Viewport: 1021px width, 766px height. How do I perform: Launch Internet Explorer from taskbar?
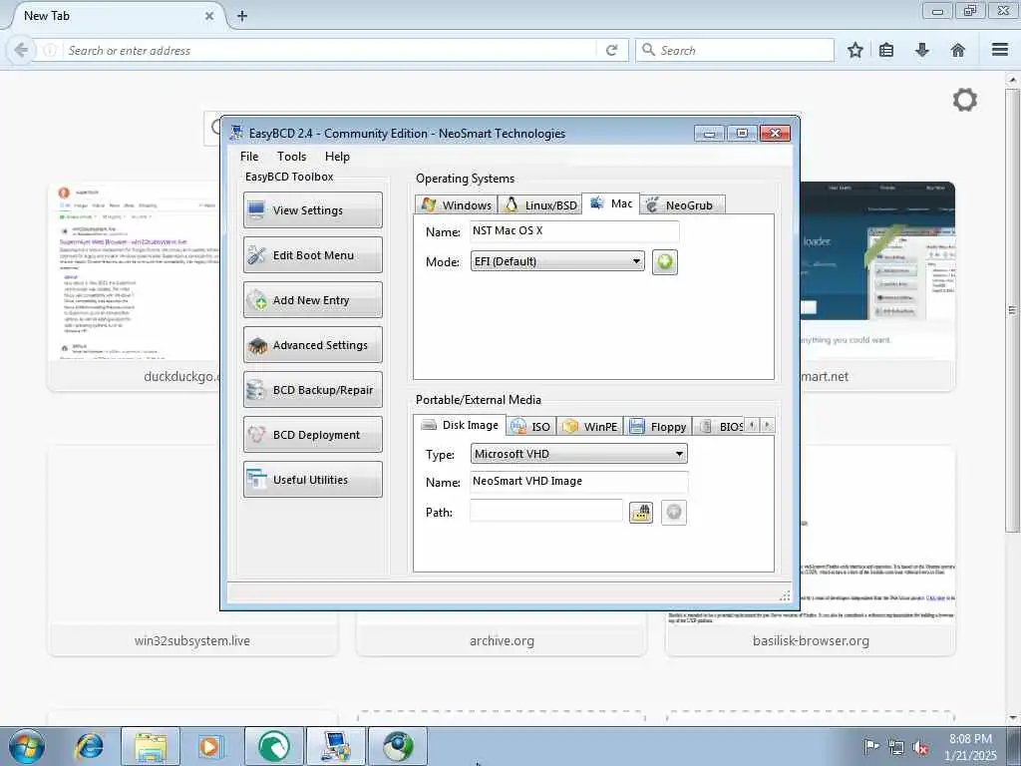click(89, 746)
